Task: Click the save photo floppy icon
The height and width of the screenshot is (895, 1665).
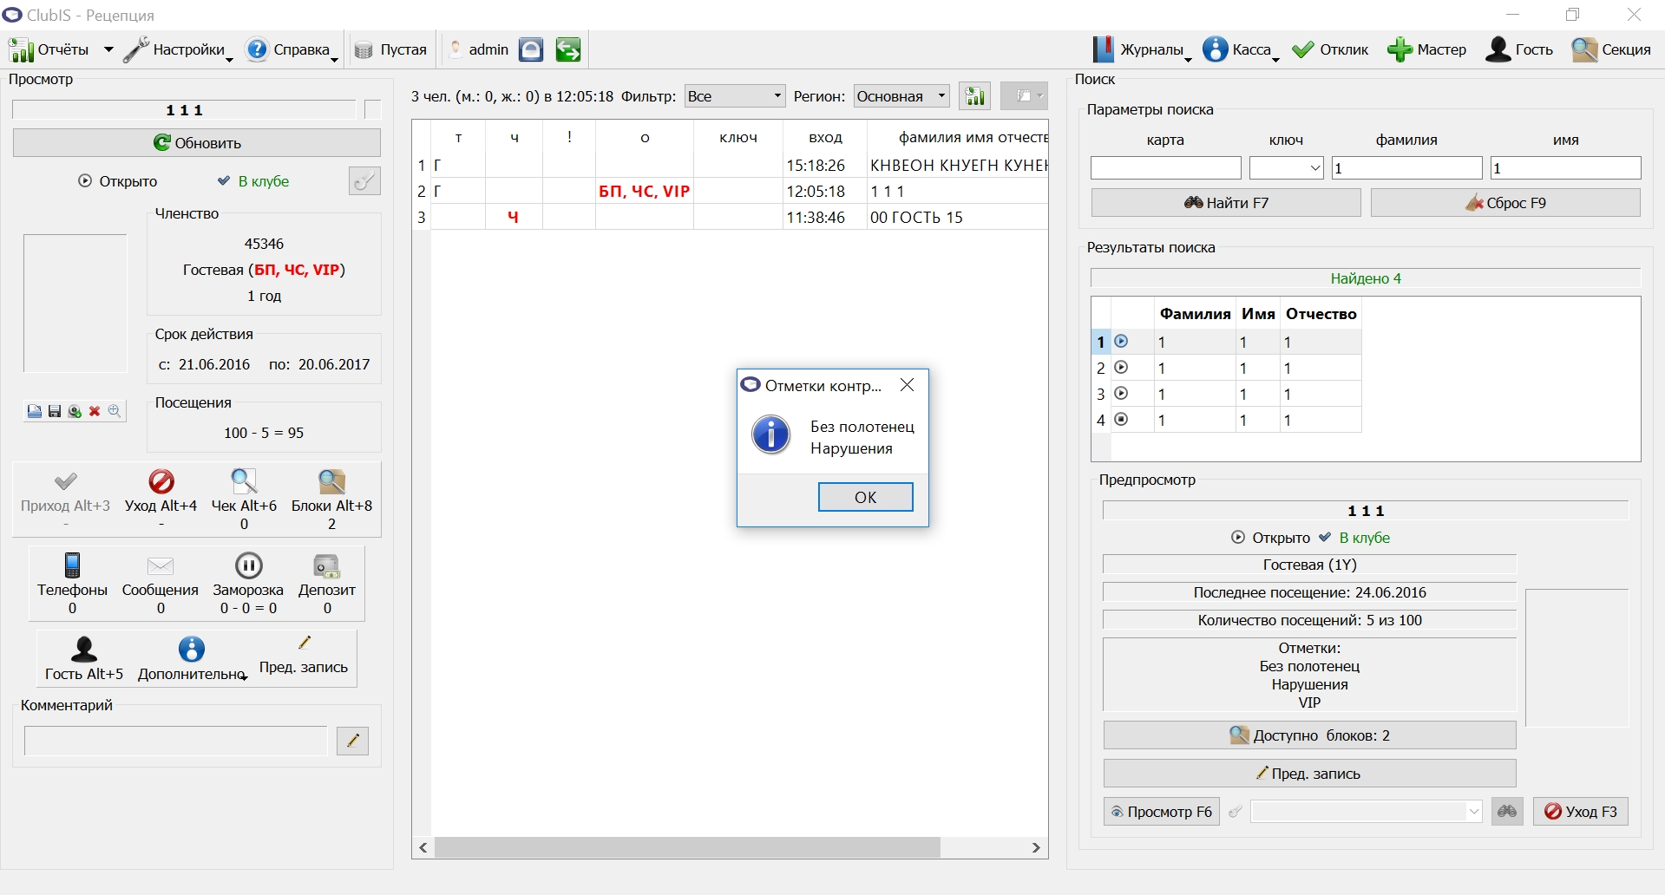Action: coord(55,411)
